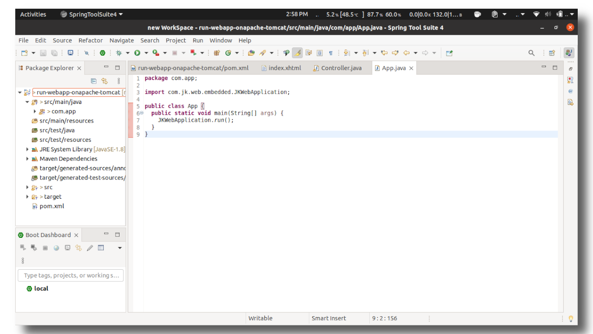Collapse the run-webapp-onapache-tomcat project node
Screen dimensions: 593x334
click(20, 93)
